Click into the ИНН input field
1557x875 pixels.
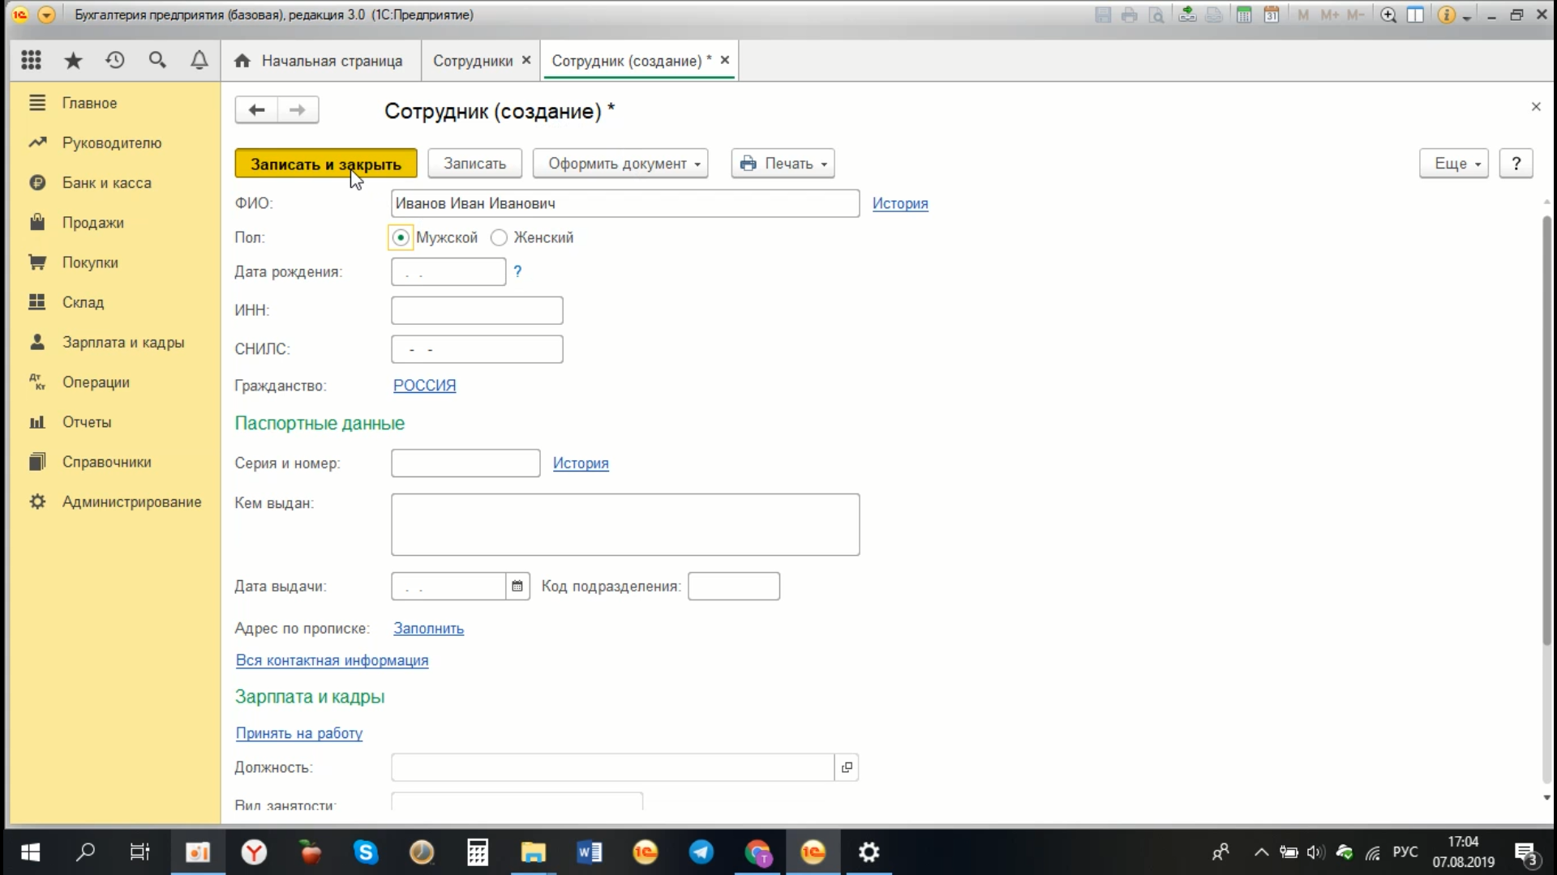(477, 310)
